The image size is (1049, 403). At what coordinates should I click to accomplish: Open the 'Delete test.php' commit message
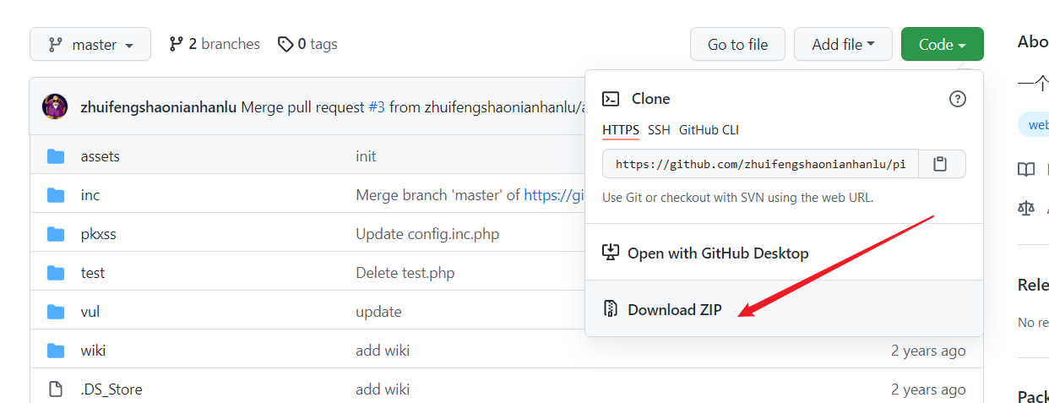point(405,273)
